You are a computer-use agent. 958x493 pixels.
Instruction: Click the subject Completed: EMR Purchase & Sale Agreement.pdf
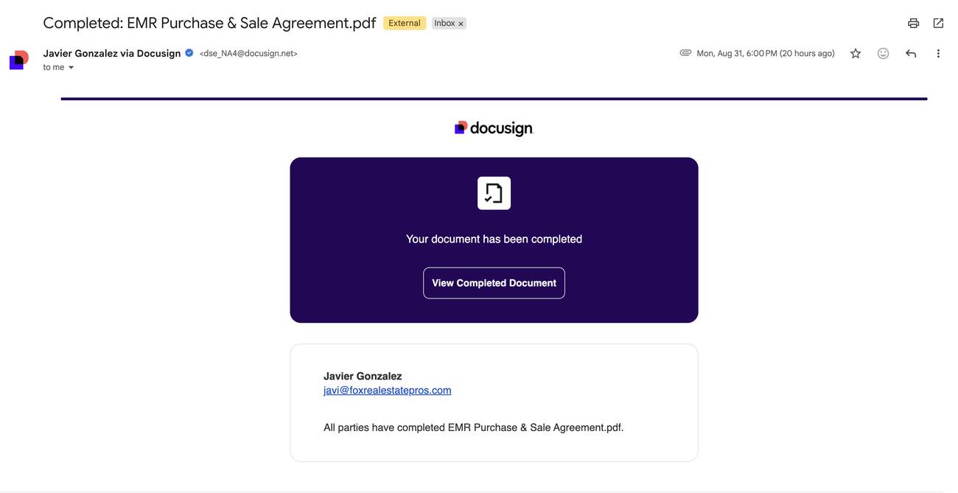(210, 23)
